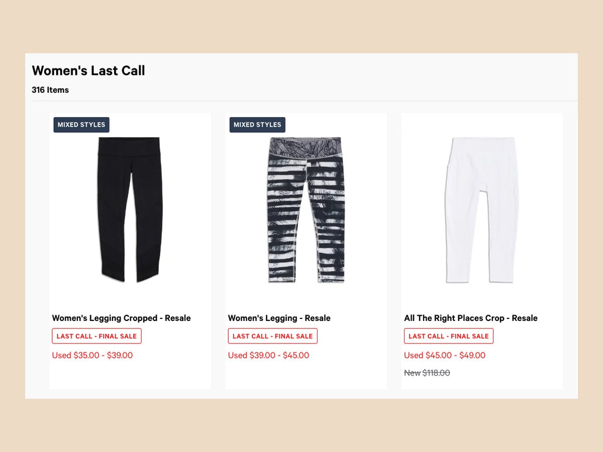Click LAST CALL - FINAL SALE on the striped legging
The width and height of the screenshot is (603, 452).
272,335
